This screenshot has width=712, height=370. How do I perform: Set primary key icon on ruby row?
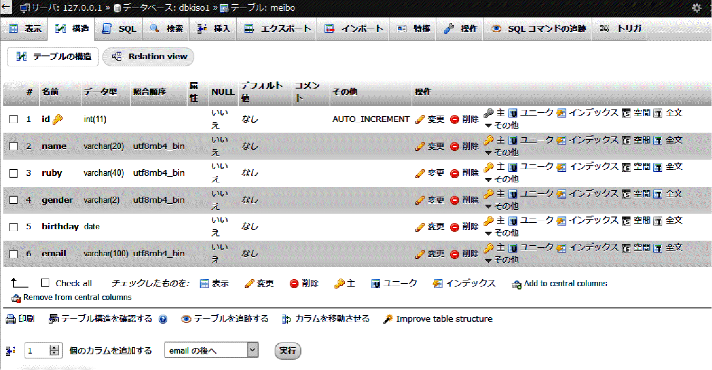pyautogui.click(x=488, y=167)
